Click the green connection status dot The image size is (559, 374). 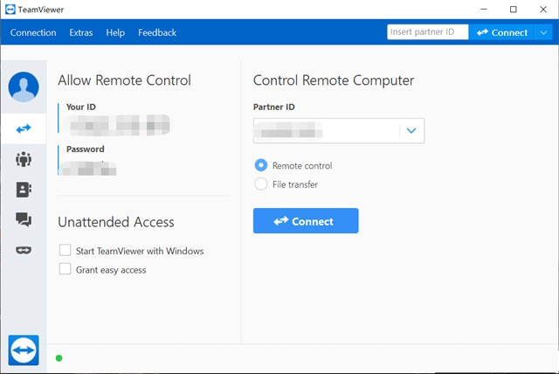coord(59,358)
